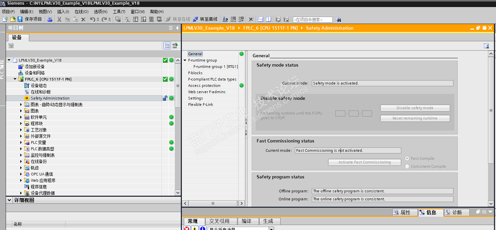Click the Activate Fast Commissioning button
The height and width of the screenshot is (230, 496).
(x=364, y=162)
